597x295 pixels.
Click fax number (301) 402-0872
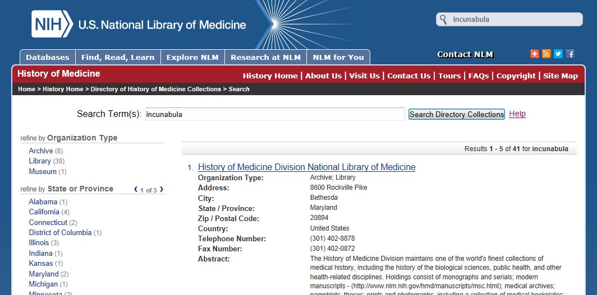[x=332, y=249]
